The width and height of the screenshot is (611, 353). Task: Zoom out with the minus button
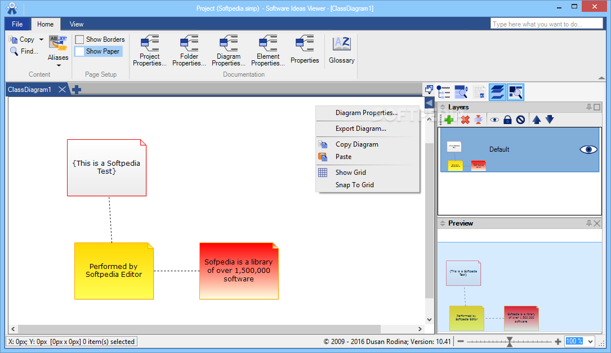[460, 341]
